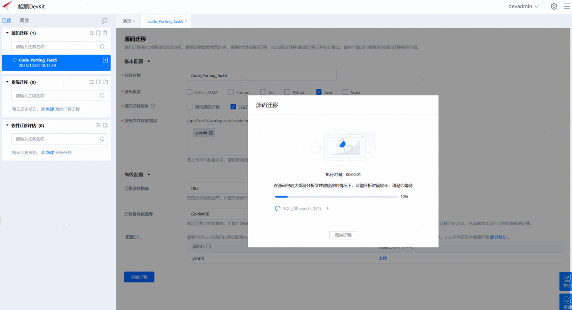Click new task icon in 源码迁移 section

point(99,33)
